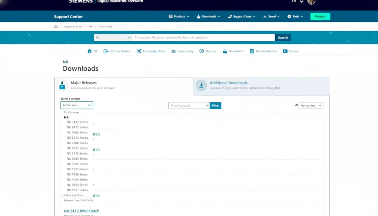The width and height of the screenshot is (378, 216).
Task: Click the Community people icon
Action: pyautogui.click(x=174, y=51)
